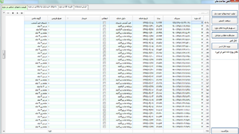
Task: Click the second button in the right-hand panel
Action: (x=225, y=21)
